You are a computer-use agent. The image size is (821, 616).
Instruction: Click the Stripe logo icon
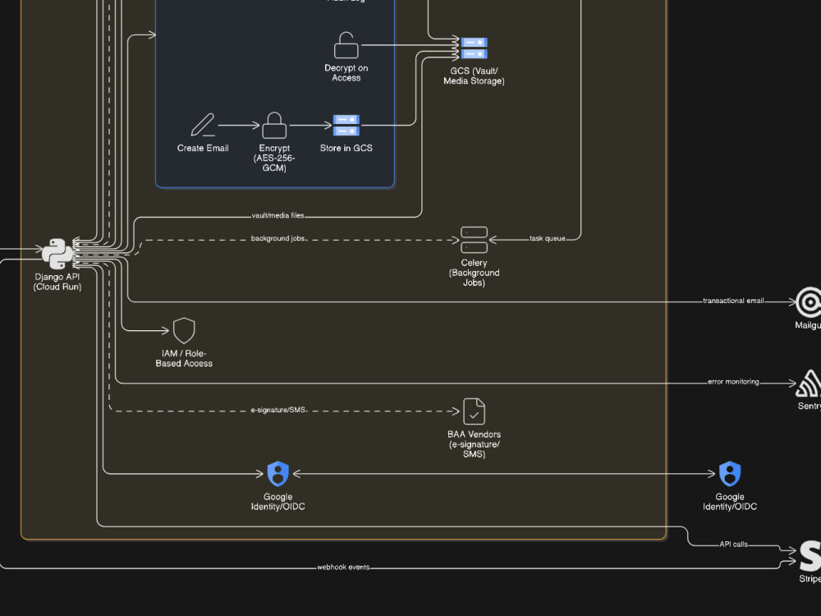[x=810, y=556]
